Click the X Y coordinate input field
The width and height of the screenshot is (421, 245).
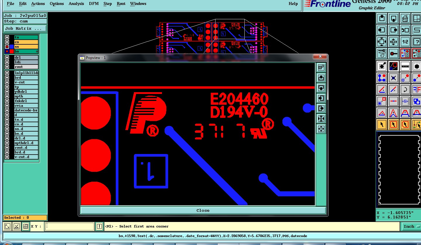coord(70,226)
